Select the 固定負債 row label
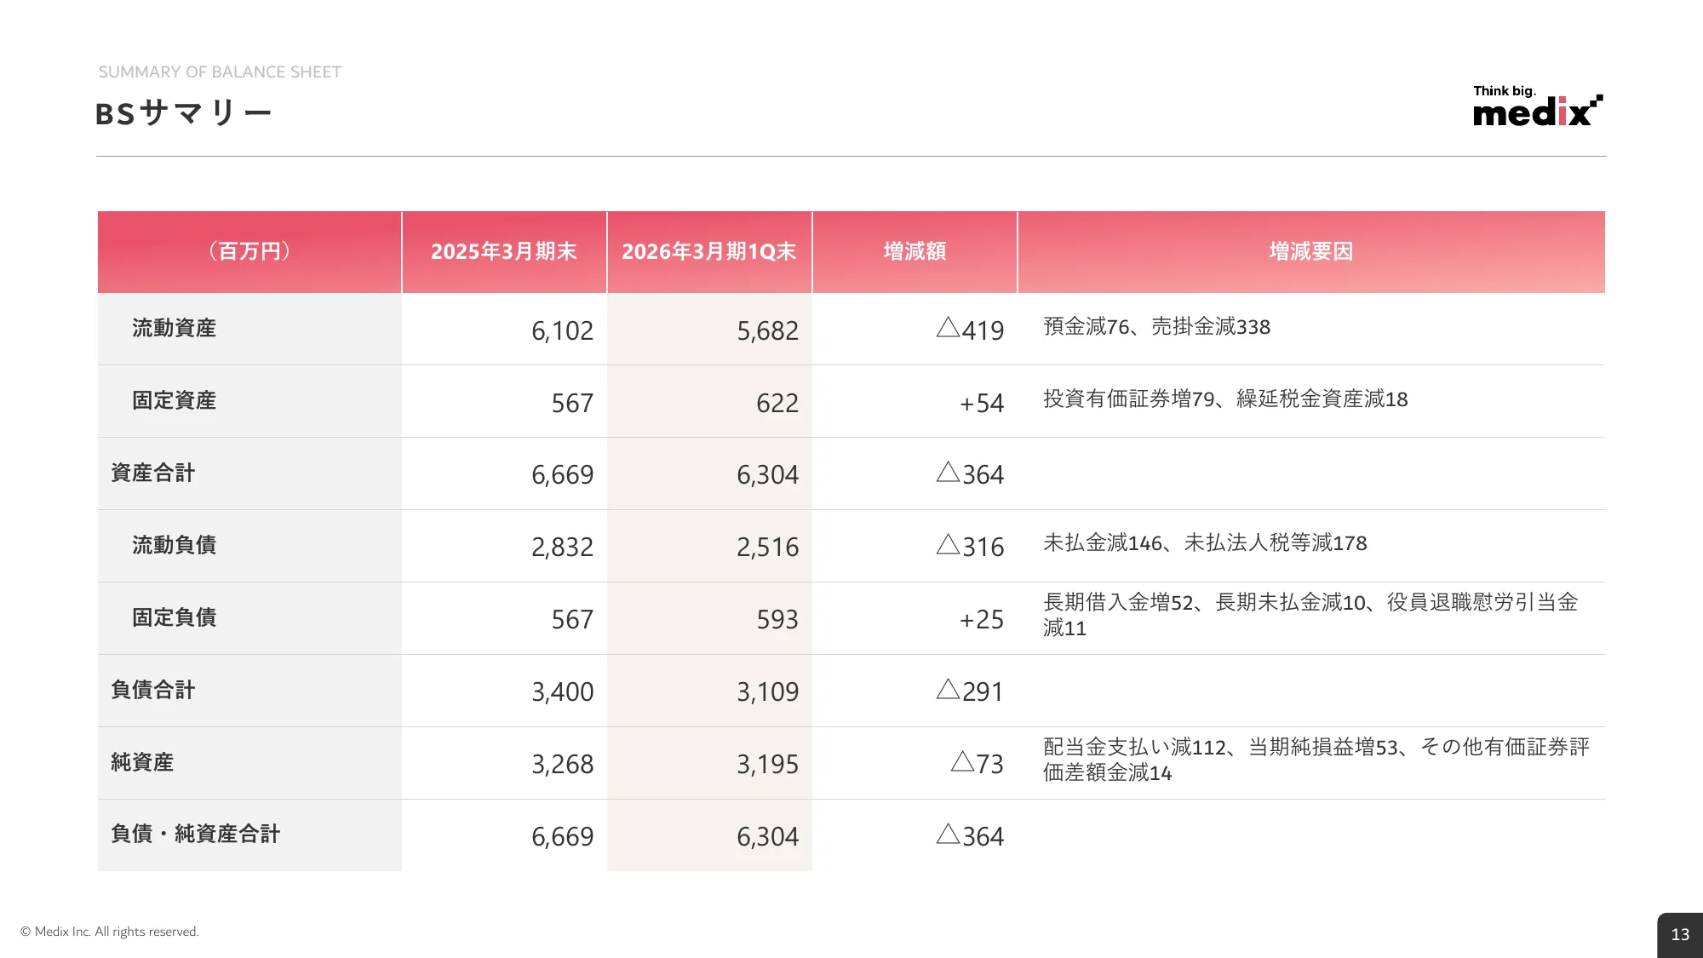1703x958 pixels. [174, 618]
